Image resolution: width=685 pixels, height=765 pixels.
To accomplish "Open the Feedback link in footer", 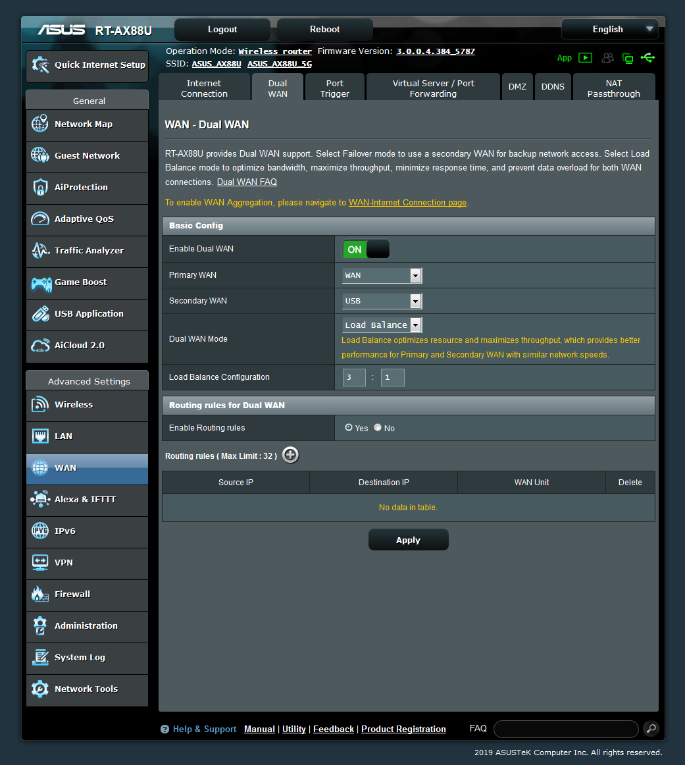I will pyautogui.click(x=334, y=729).
